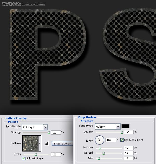Click the Snap to Origin button
156x164 pixels.
pos(62,143)
